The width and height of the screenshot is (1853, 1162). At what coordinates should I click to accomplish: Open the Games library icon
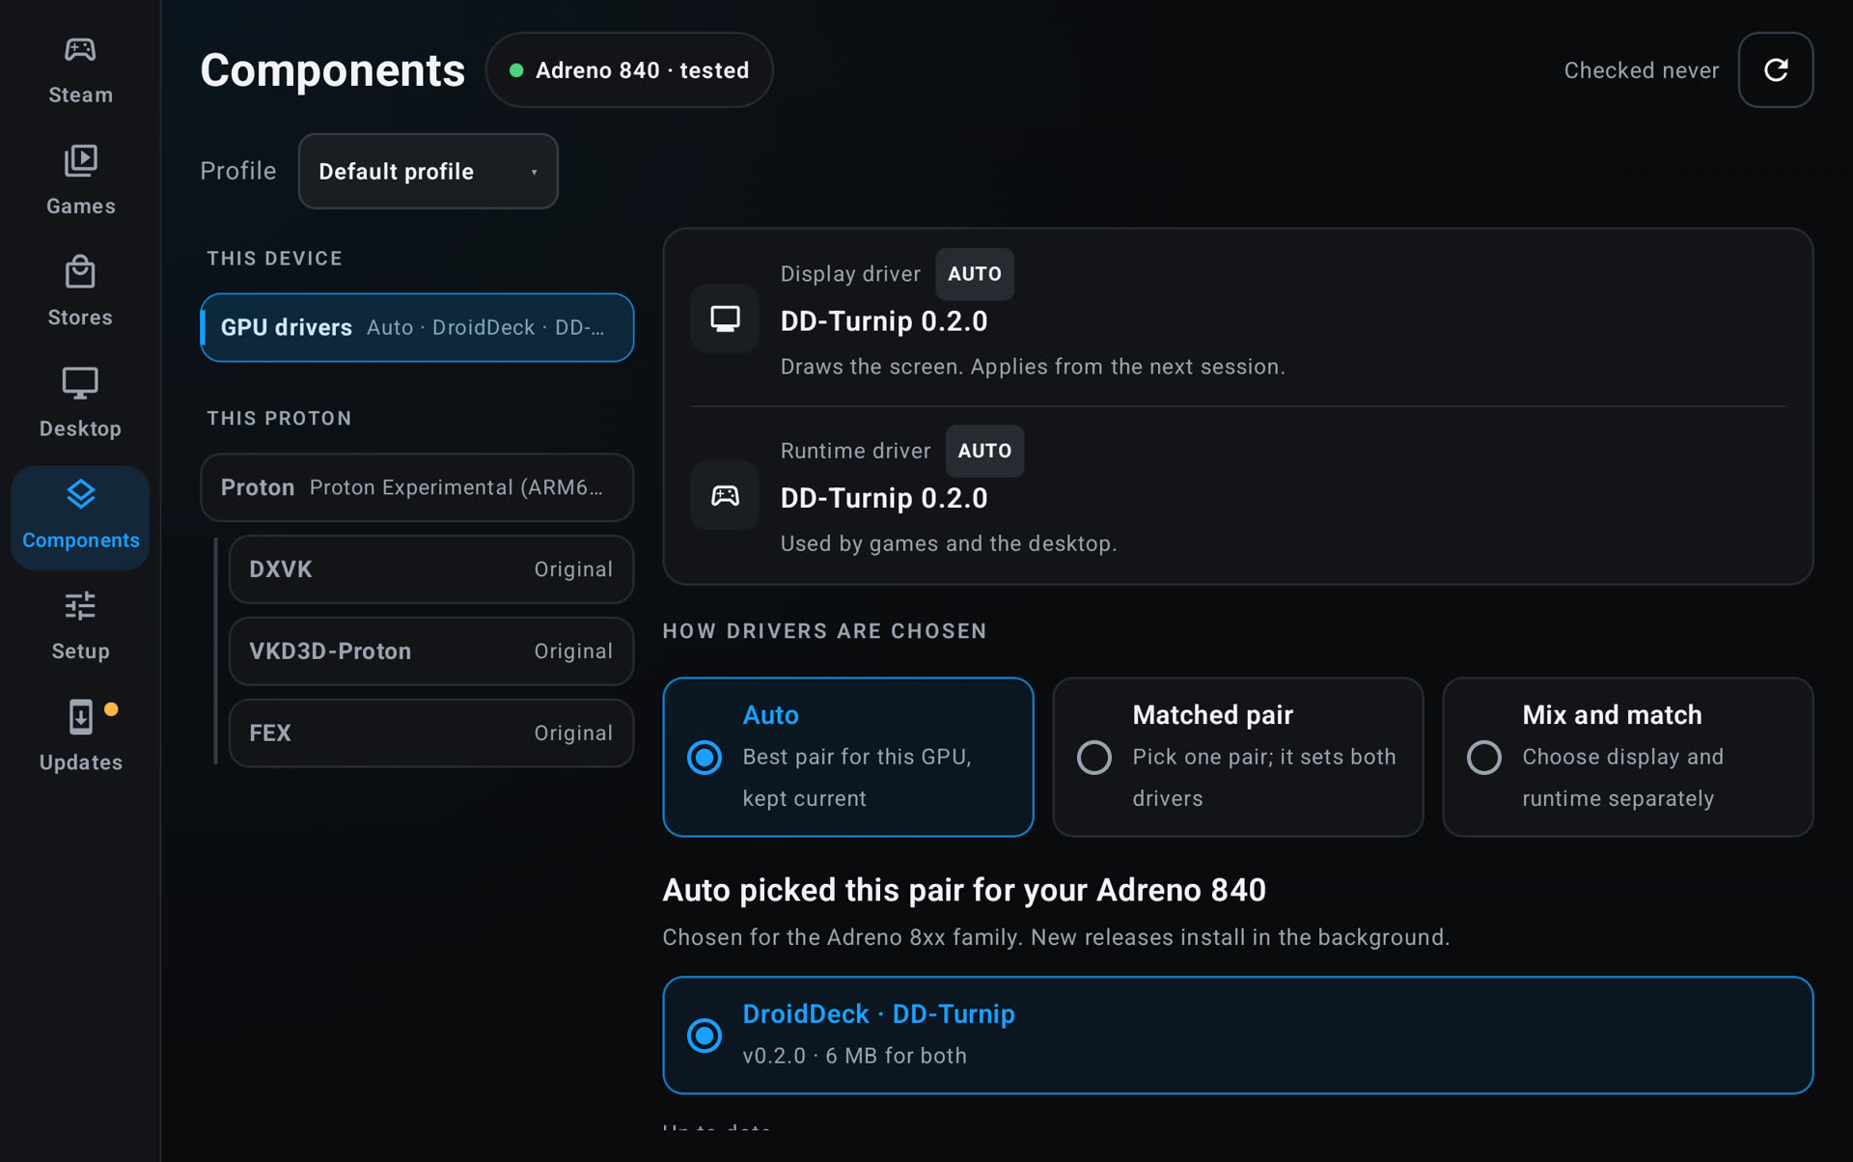80,161
